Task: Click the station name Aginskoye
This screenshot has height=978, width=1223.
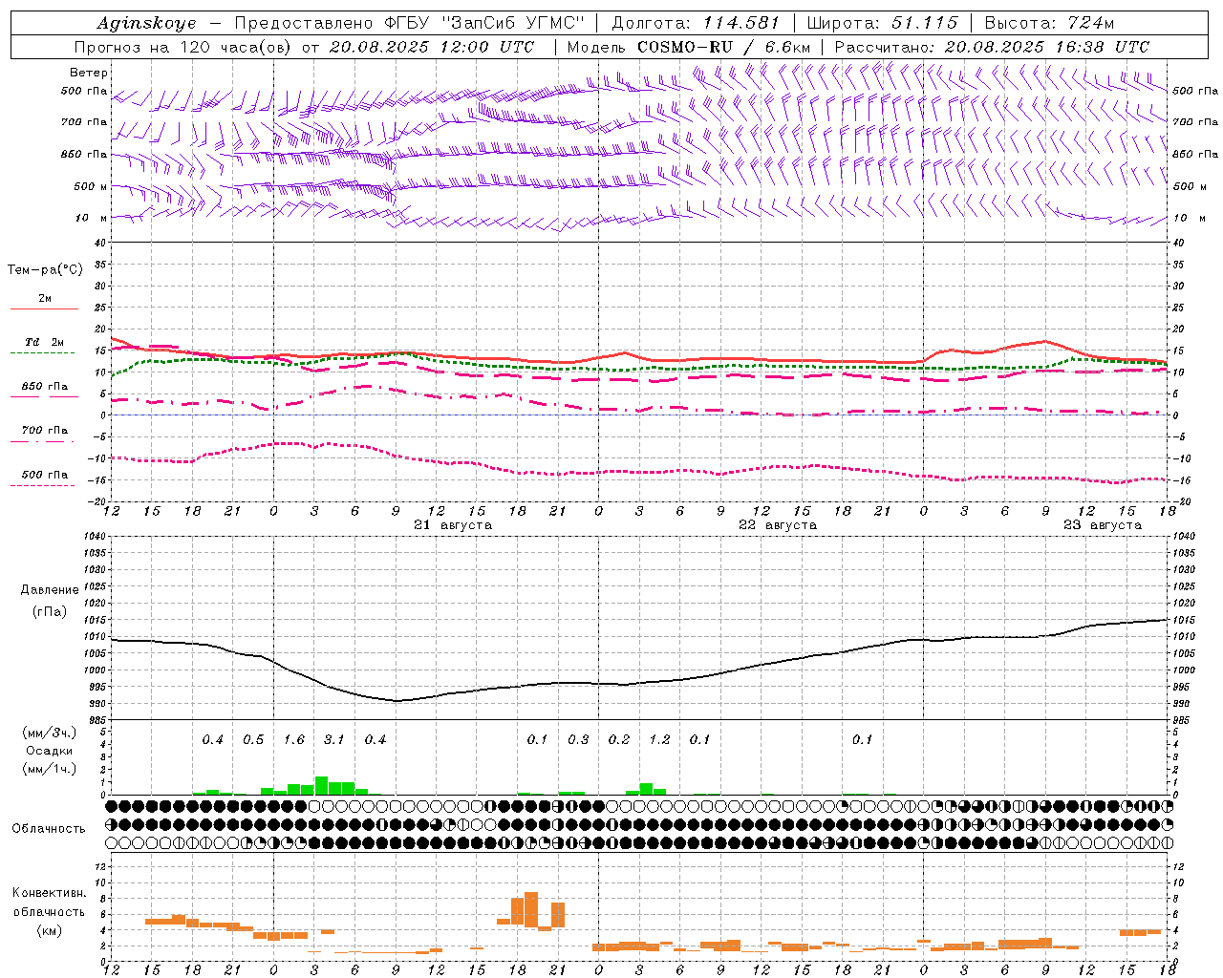Action: (x=146, y=23)
